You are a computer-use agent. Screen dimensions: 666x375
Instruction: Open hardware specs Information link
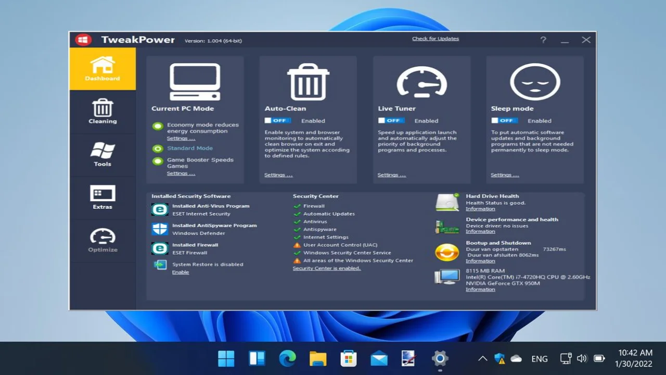[480, 289]
